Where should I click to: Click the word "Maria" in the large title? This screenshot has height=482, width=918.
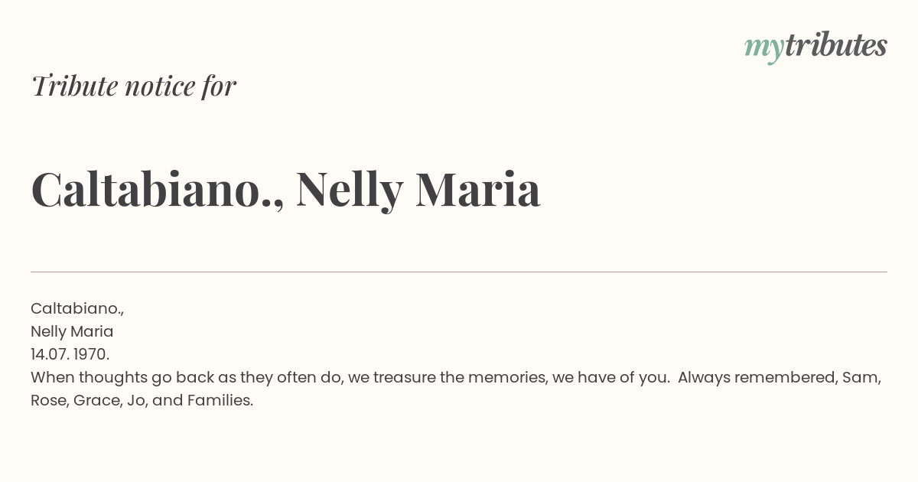click(478, 189)
